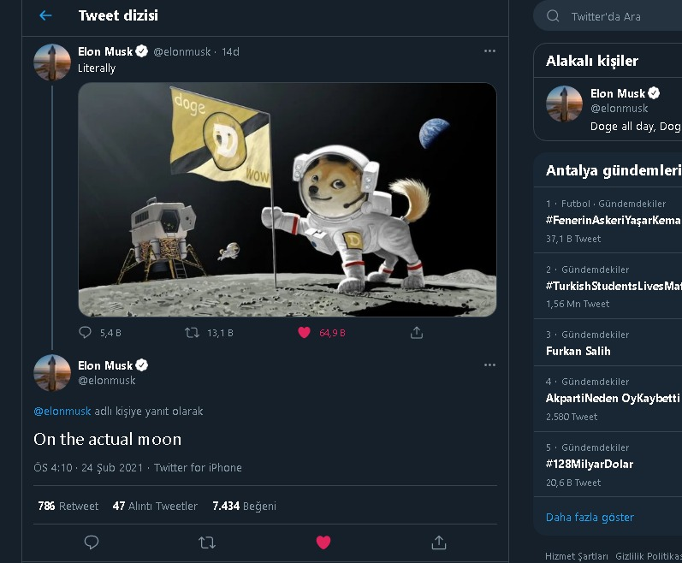Expand trends with Daha fazla göster
682x563 pixels.
click(590, 517)
